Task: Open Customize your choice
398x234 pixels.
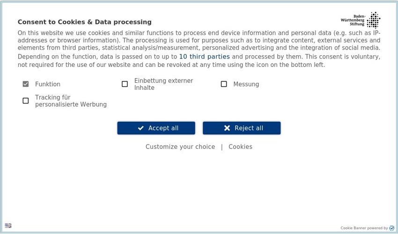Action: 180,146
